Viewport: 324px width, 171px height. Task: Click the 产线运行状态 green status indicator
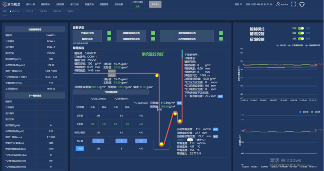(x=109, y=33)
